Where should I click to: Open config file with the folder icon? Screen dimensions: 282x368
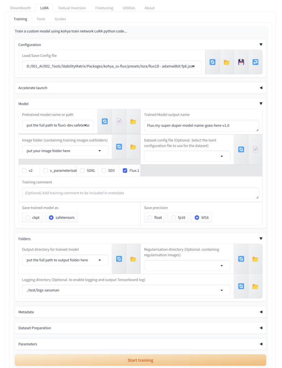click(x=226, y=62)
